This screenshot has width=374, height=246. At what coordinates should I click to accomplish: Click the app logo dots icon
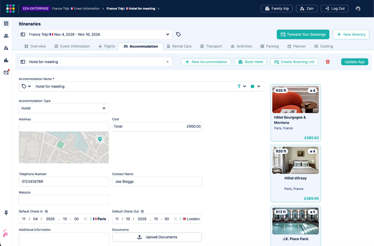10,8
